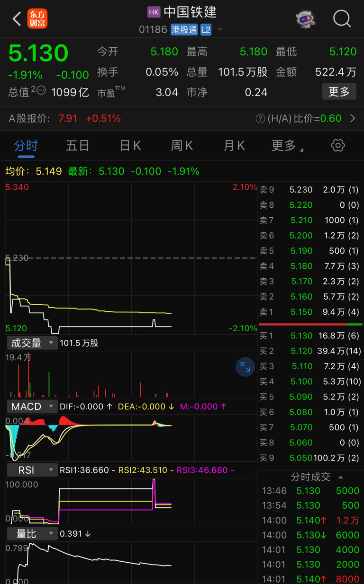Select the 卖8 order row 5.220
364x584 pixels.
click(x=310, y=205)
